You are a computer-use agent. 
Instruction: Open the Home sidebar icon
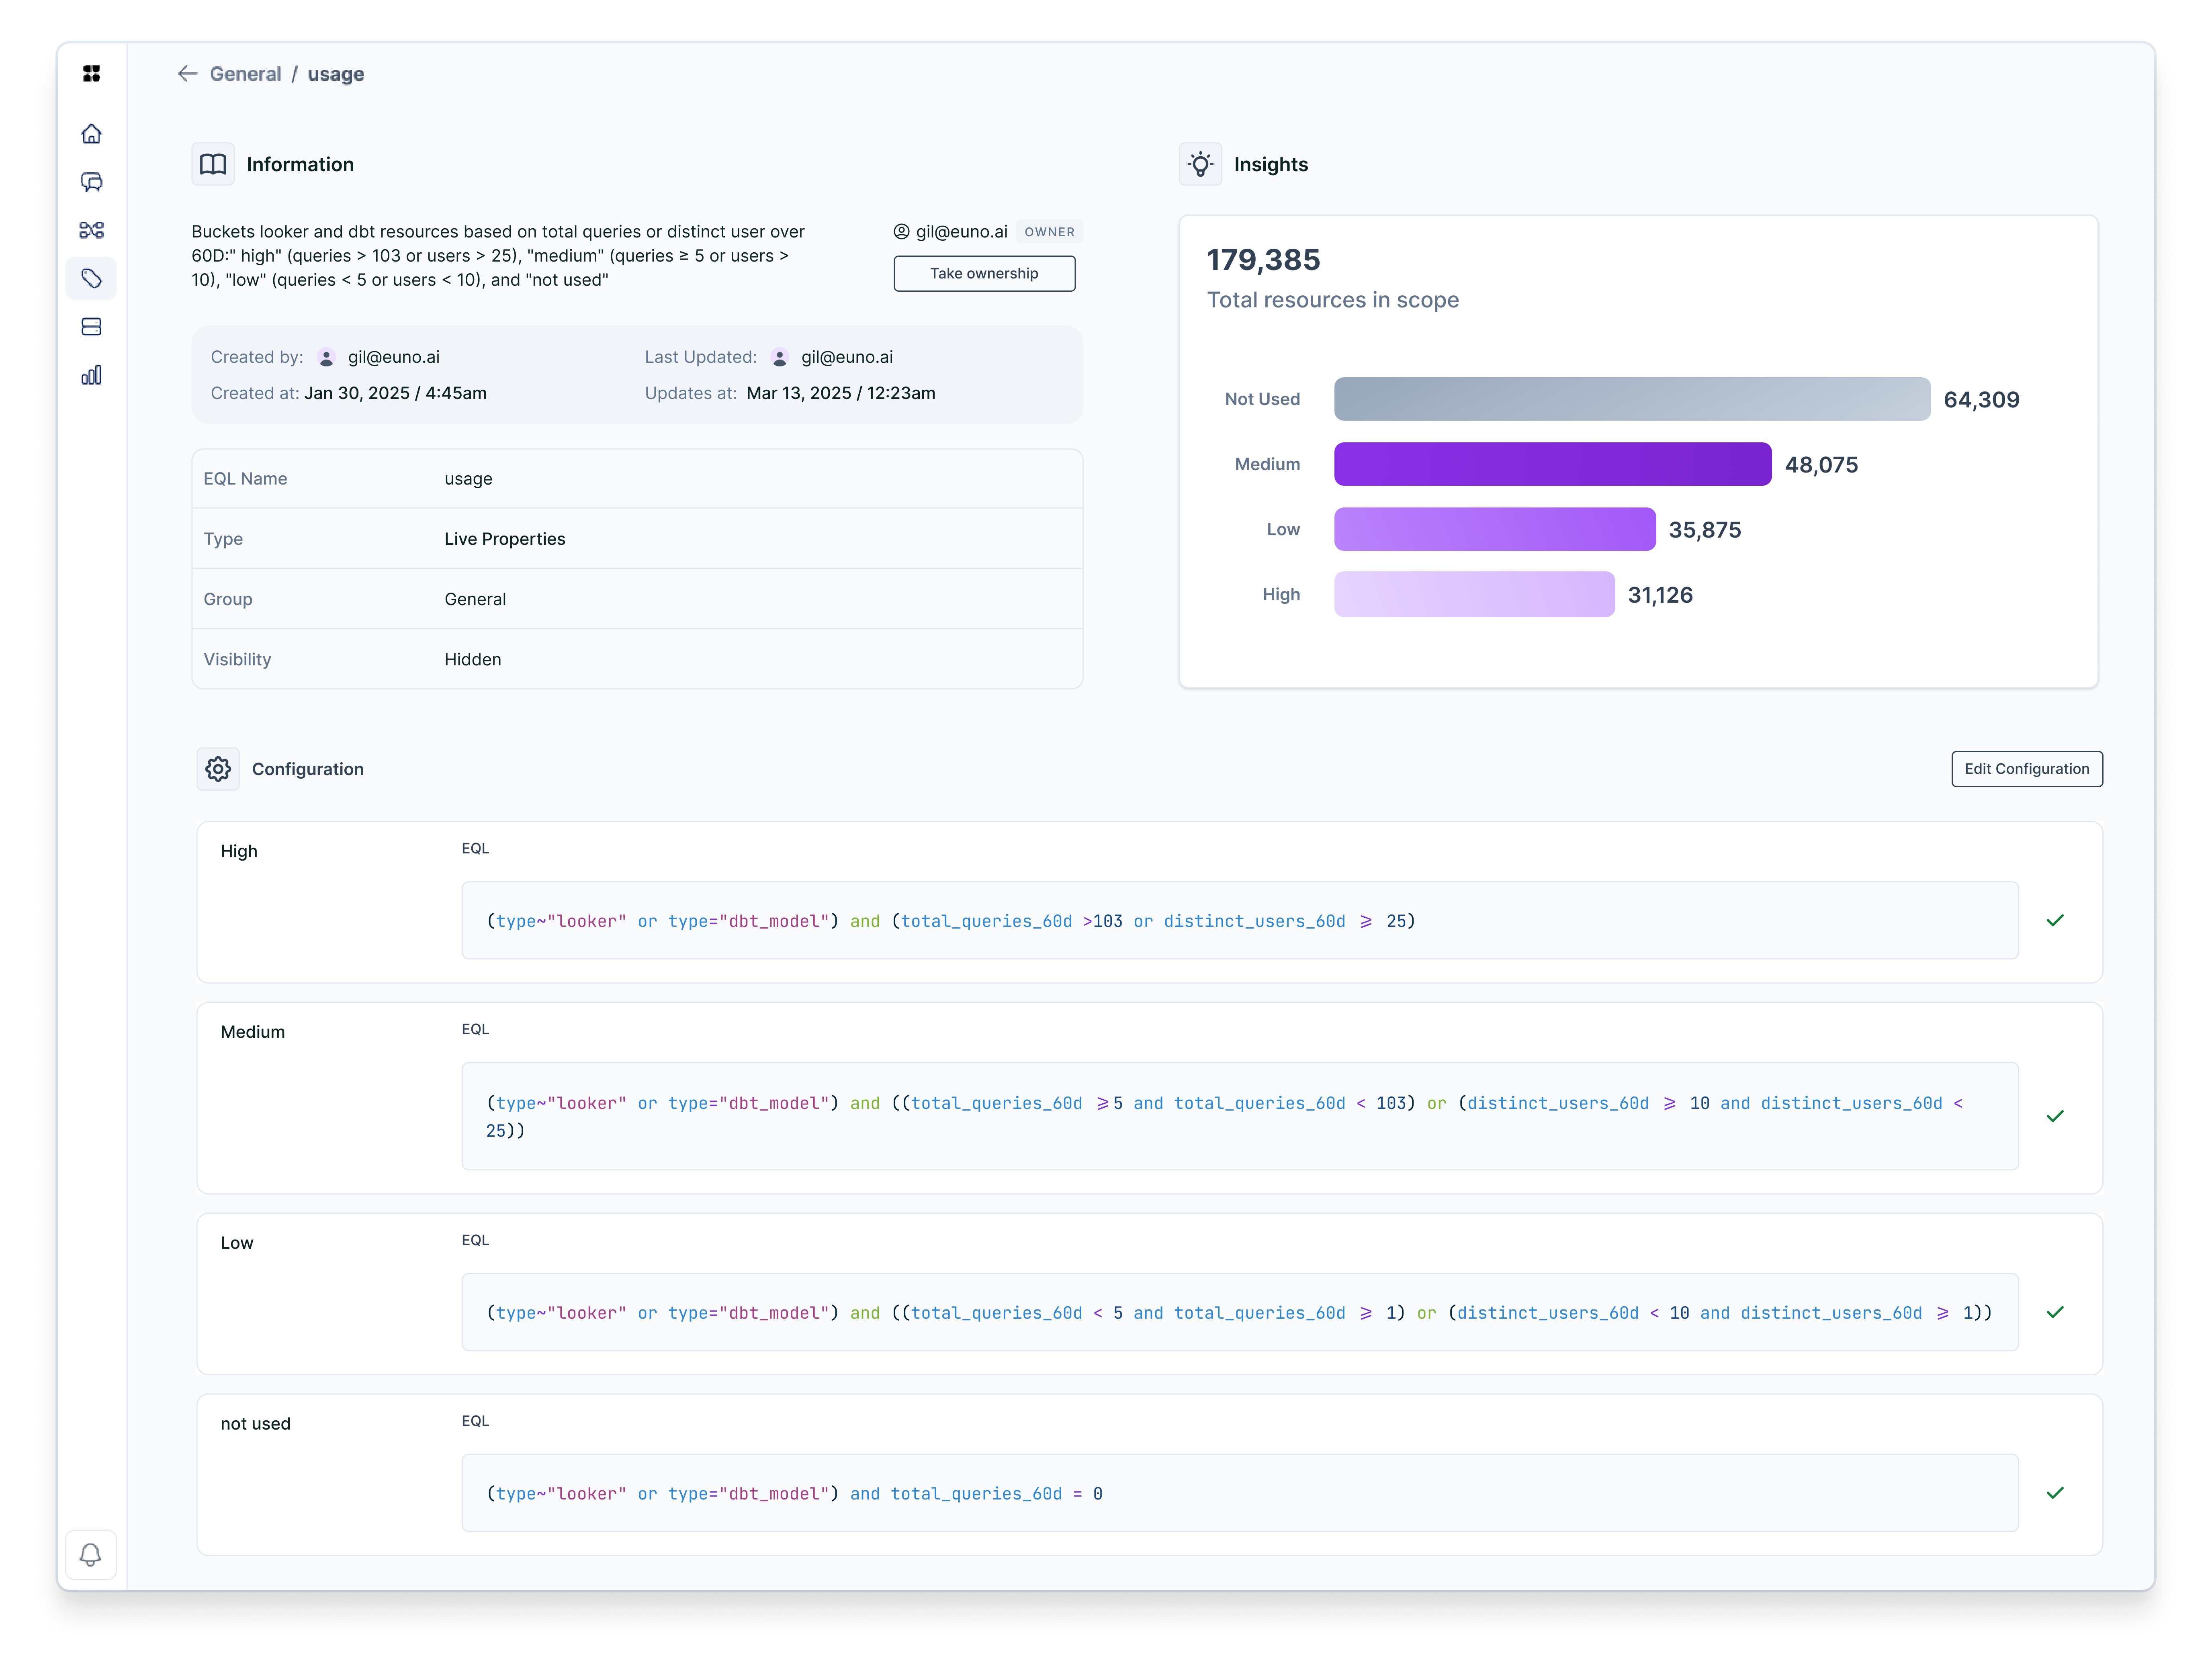click(x=91, y=134)
